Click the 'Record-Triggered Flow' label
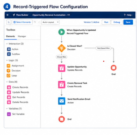The height and width of the screenshot is (135, 137). tap(77, 33)
